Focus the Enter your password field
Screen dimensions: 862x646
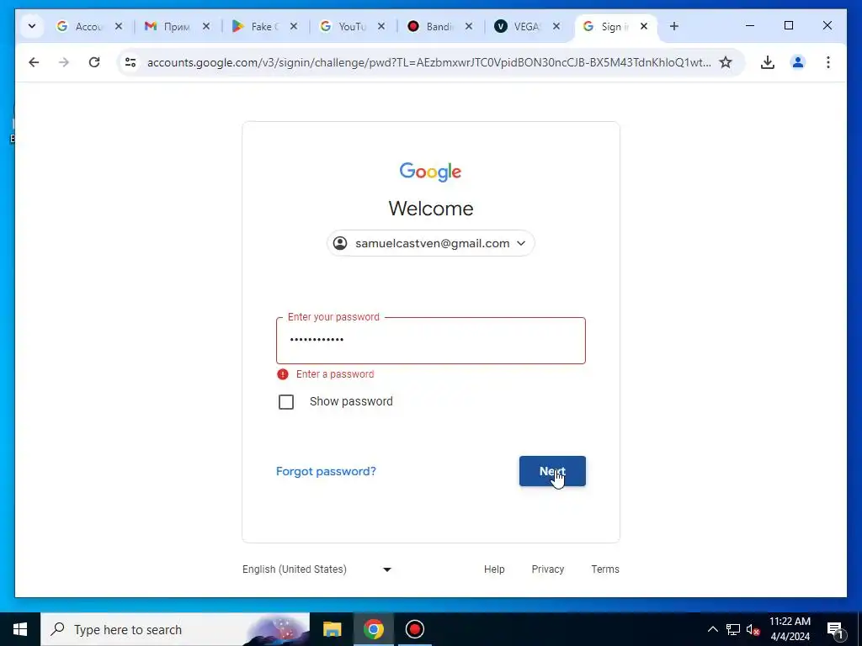click(431, 341)
